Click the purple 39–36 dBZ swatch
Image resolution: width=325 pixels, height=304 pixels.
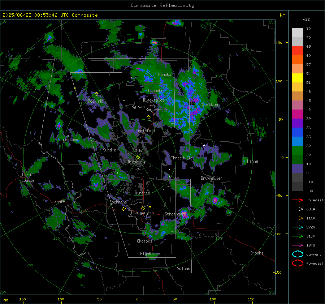[x=298, y=123]
